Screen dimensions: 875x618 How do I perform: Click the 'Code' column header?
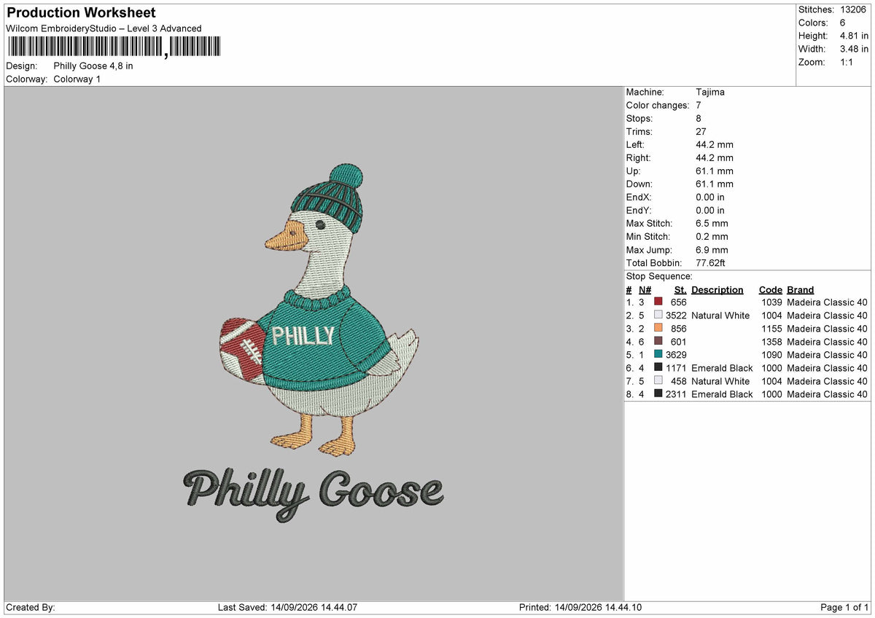[771, 290]
